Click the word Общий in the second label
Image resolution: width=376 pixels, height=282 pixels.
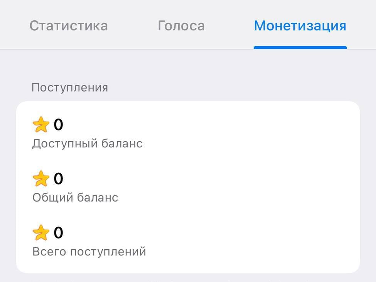click(x=52, y=198)
